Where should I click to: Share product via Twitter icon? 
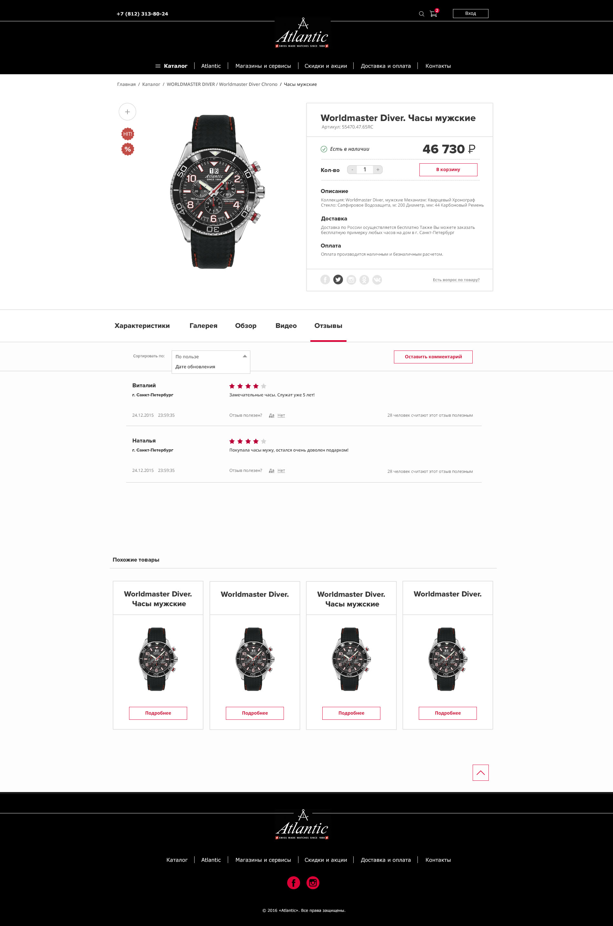338,280
